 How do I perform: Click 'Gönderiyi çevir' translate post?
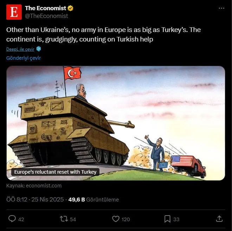(24, 58)
